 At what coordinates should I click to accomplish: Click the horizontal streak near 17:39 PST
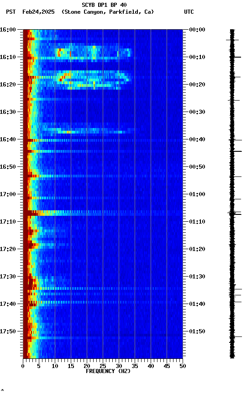103,302
